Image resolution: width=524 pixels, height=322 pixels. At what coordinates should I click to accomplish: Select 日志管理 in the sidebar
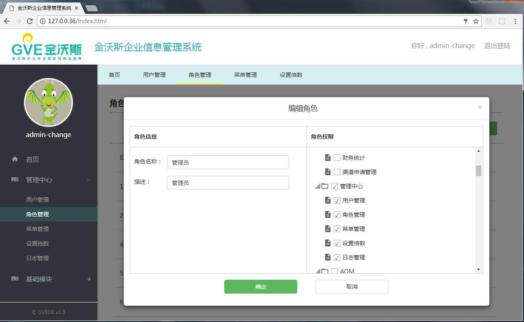coord(37,258)
